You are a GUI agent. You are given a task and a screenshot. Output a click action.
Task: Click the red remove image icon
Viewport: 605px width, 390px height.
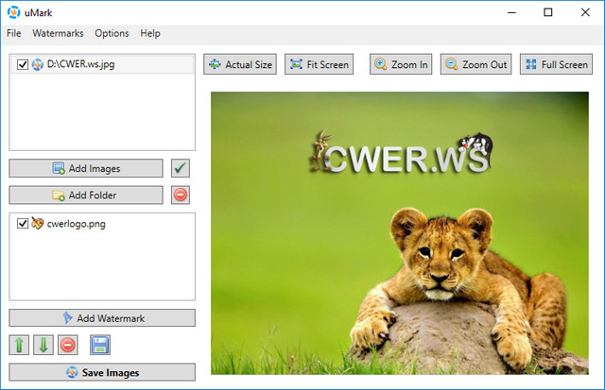[181, 195]
